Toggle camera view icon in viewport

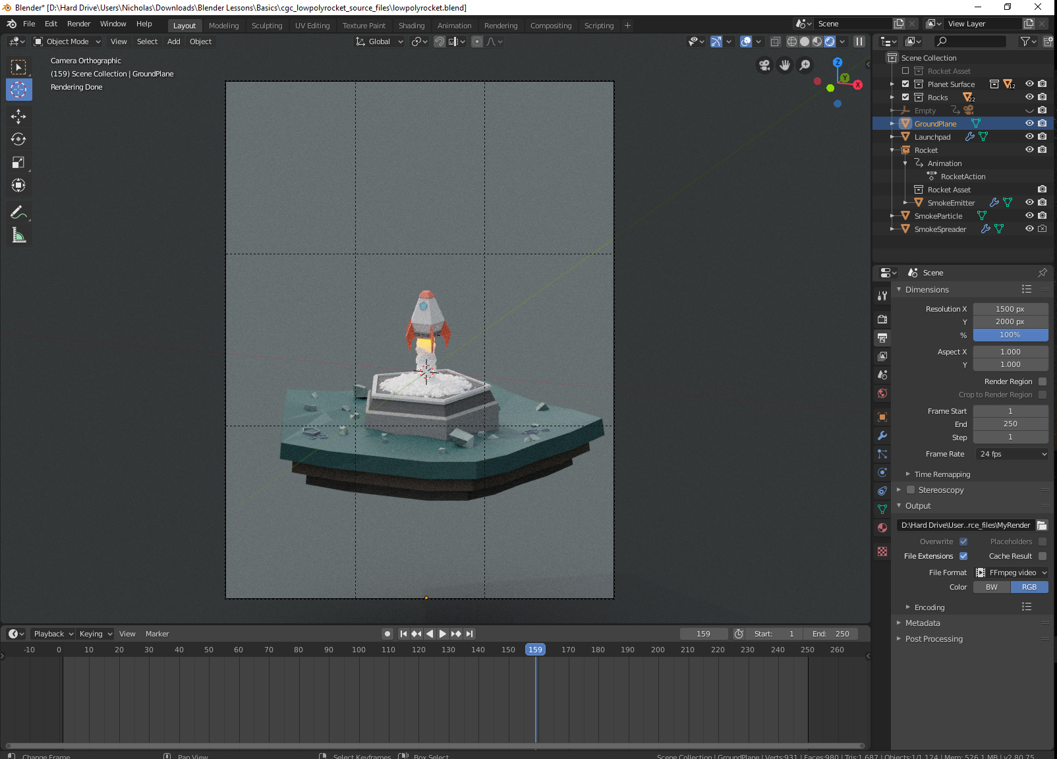[x=764, y=65]
